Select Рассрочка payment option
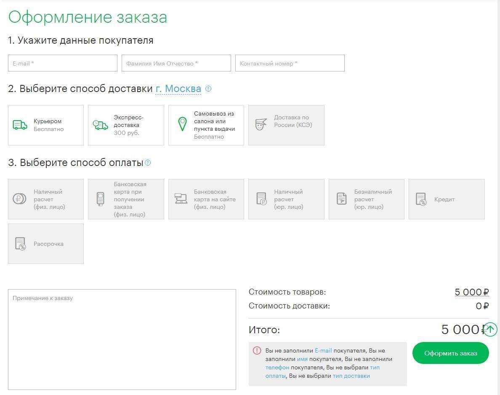 coord(46,244)
